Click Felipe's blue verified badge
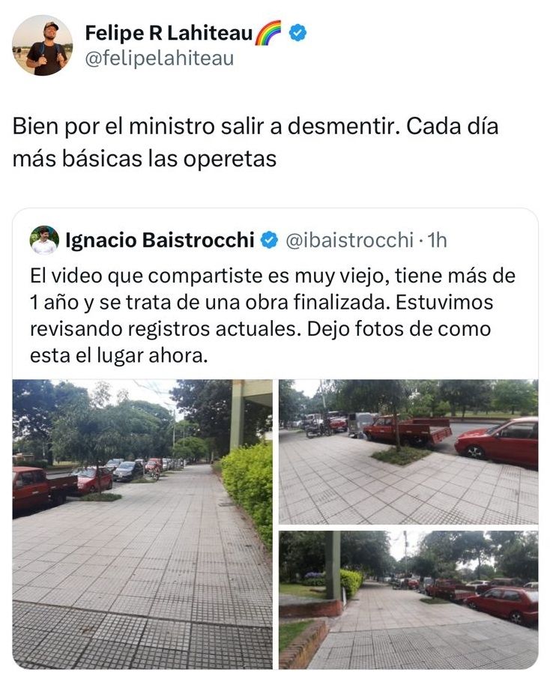The image size is (550, 688). pyautogui.click(x=297, y=33)
